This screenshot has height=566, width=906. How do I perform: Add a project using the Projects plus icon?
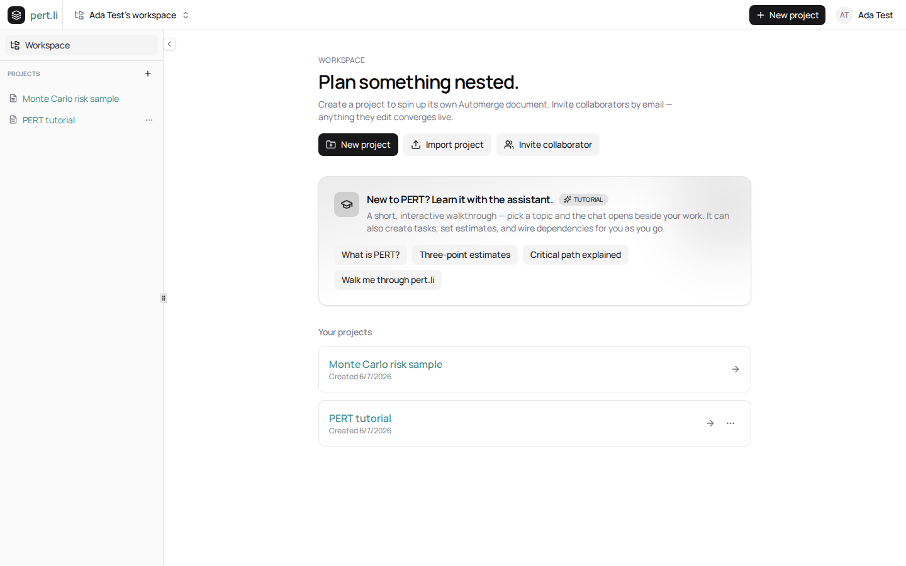point(148,74)
